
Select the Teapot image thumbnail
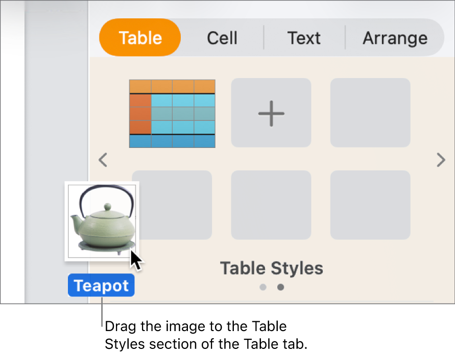click(x=101, y=221)
